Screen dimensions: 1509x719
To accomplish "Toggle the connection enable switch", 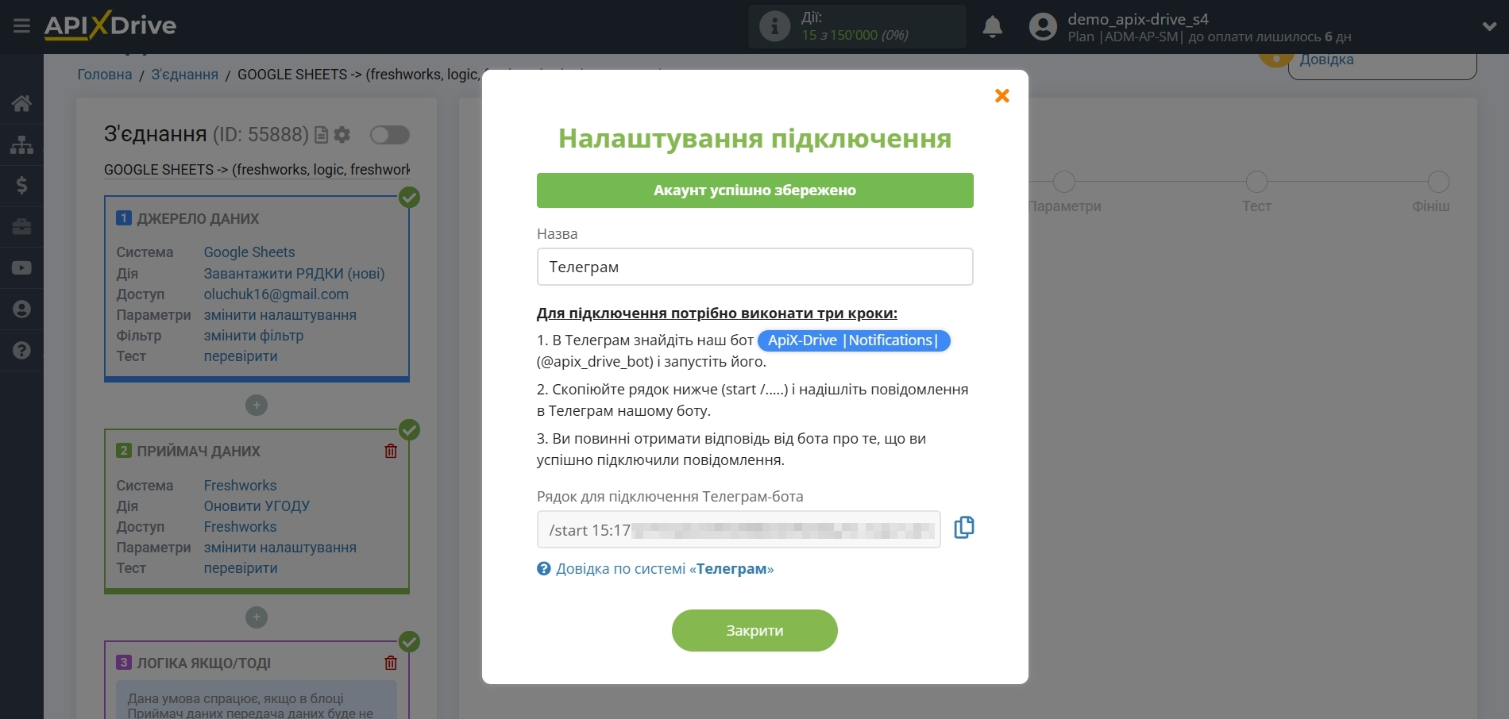I will 389,135.
